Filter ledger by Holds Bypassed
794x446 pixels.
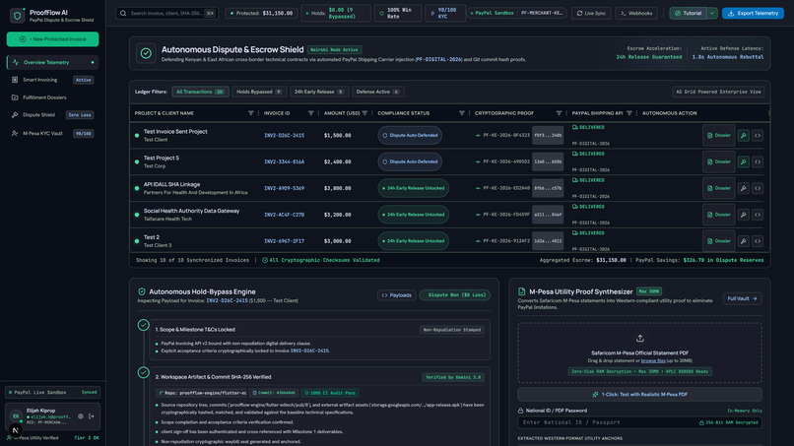(x=259, y=92)
